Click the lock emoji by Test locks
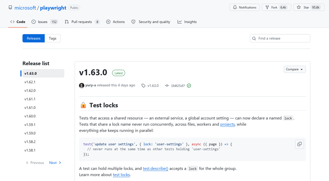Screen dimensions: 329x181 click(83, 105)
